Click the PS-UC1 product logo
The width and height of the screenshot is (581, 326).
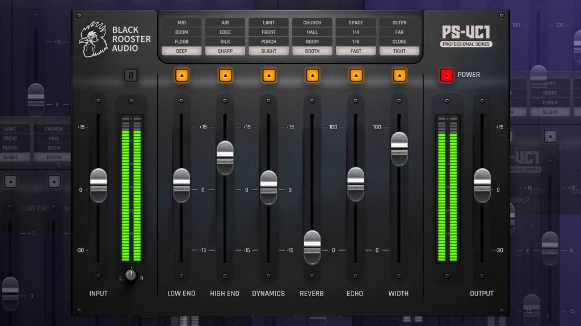click(466, 32)
